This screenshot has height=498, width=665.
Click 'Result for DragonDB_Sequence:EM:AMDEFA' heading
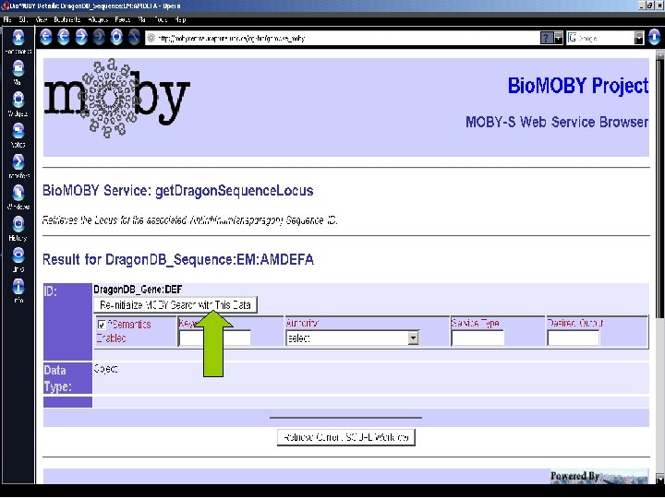[x=178, y=259]
